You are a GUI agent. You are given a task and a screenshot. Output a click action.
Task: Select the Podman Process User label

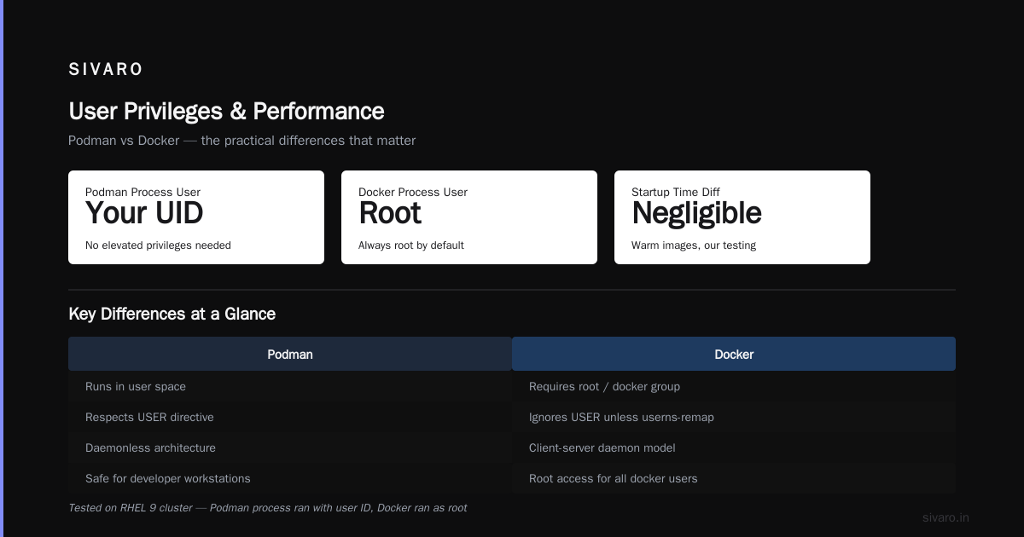(143, 193)
